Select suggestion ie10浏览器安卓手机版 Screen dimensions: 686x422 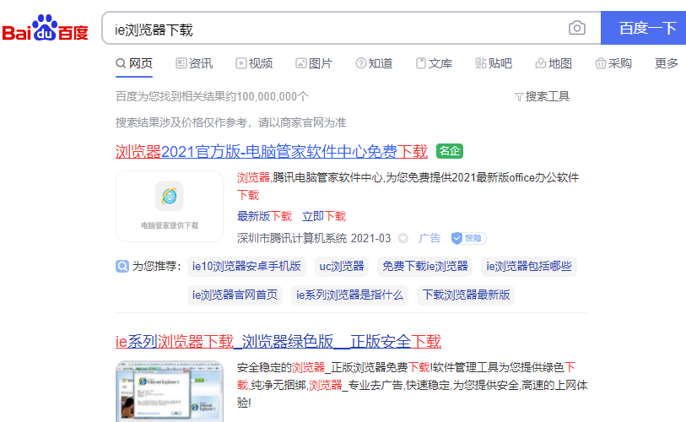pos(246,266)
